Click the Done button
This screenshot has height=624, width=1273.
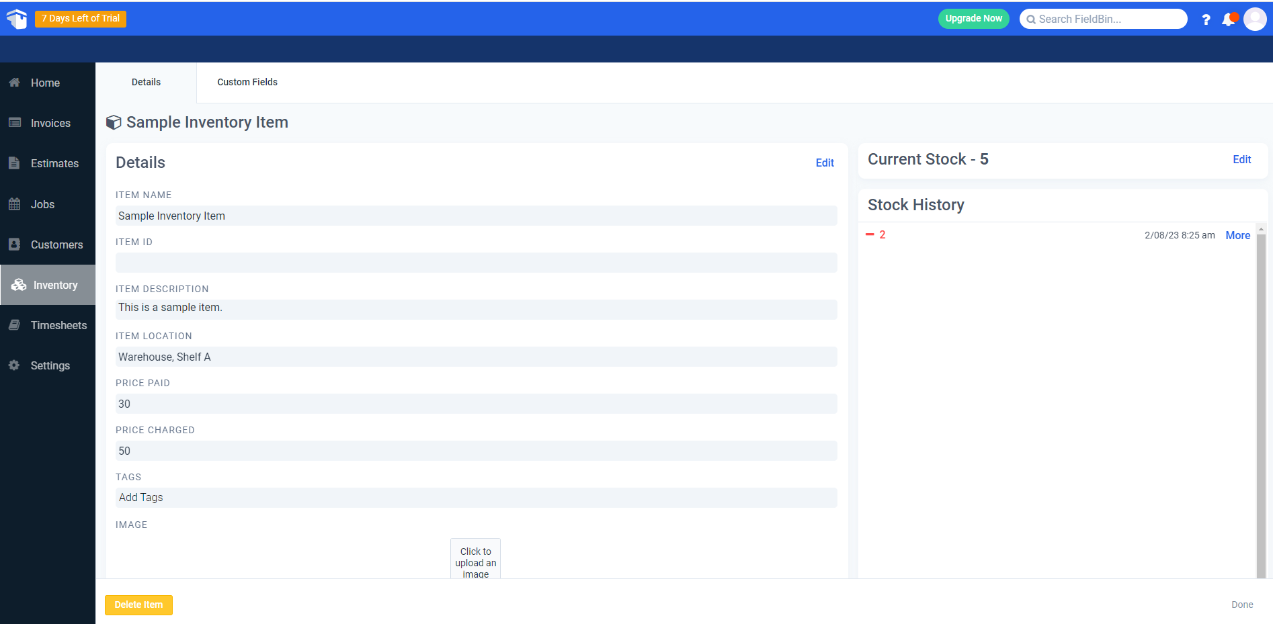(x=1242, y=605)
